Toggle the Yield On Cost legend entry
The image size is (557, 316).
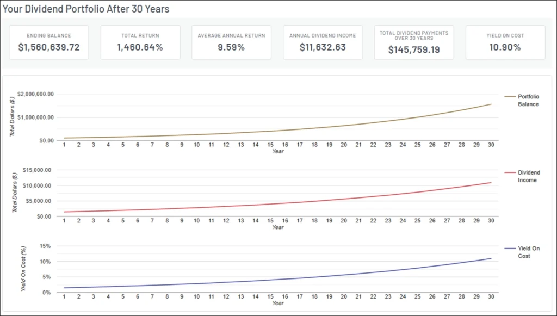click(x=528, y=252)
